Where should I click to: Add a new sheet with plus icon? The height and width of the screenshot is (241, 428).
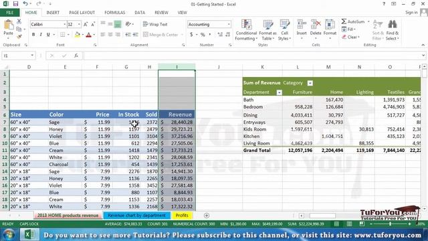(x=207, y=216)
